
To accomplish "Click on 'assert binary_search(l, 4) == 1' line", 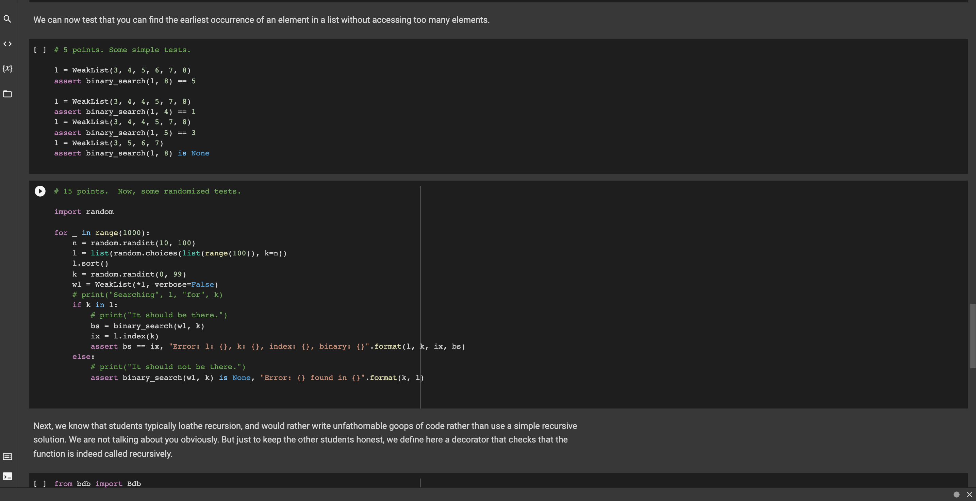I will click(125, 112).
